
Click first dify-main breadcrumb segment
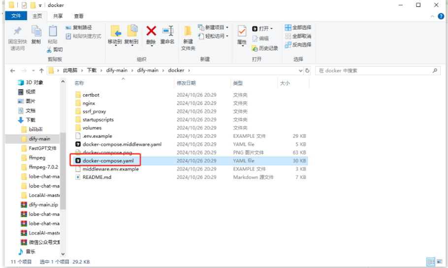point(117,70)
